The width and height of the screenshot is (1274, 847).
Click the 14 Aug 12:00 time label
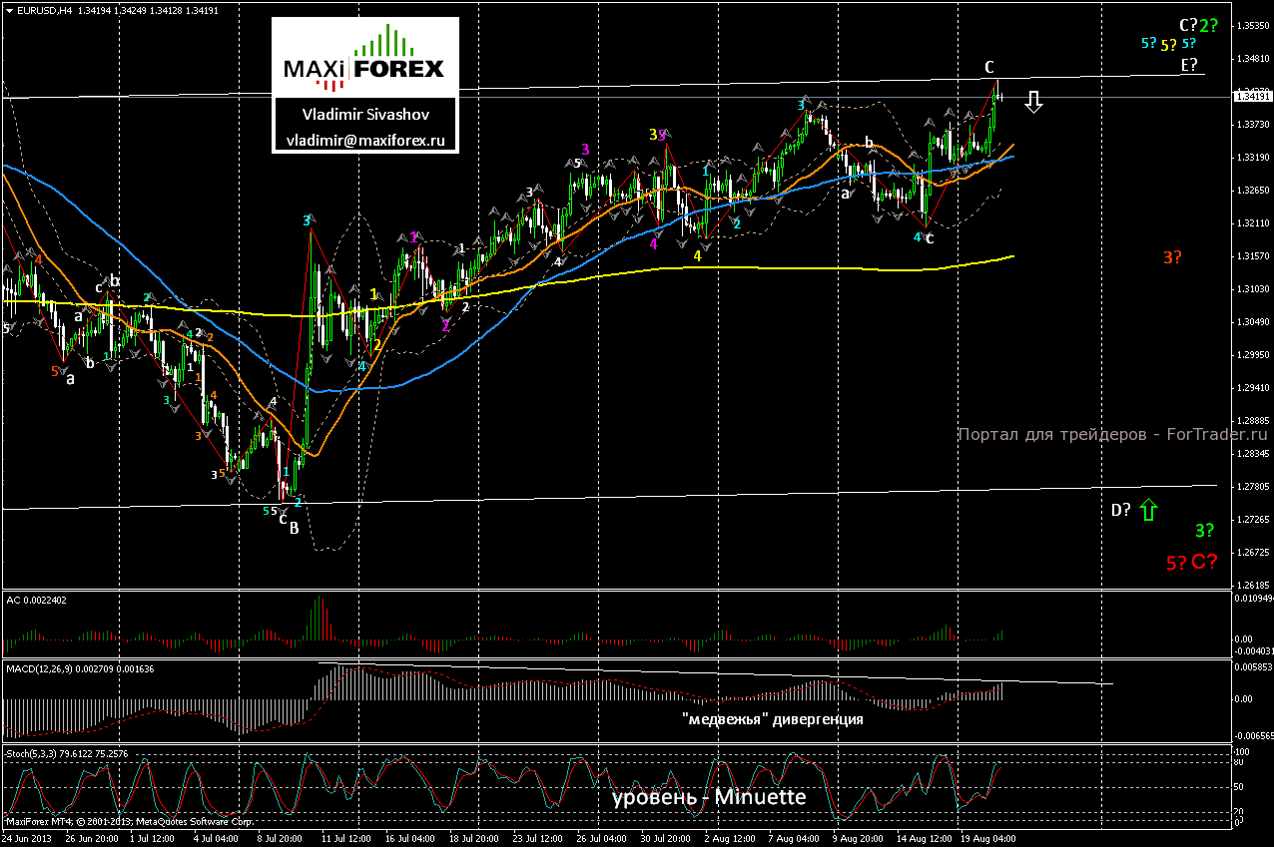[x=927, y=839]
